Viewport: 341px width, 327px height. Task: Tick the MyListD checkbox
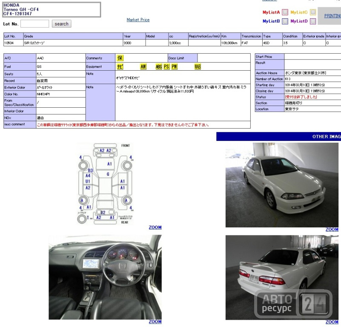pyautogui.click(x=313, y=21)
